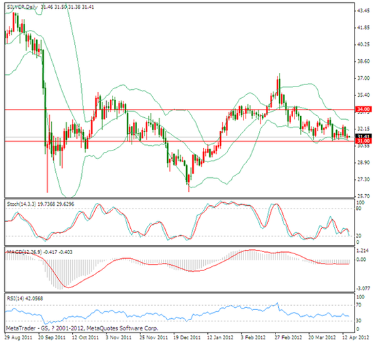Click the 41.85 price axis value
Viewport: 375px width, 344px height.
click(363, 28)
